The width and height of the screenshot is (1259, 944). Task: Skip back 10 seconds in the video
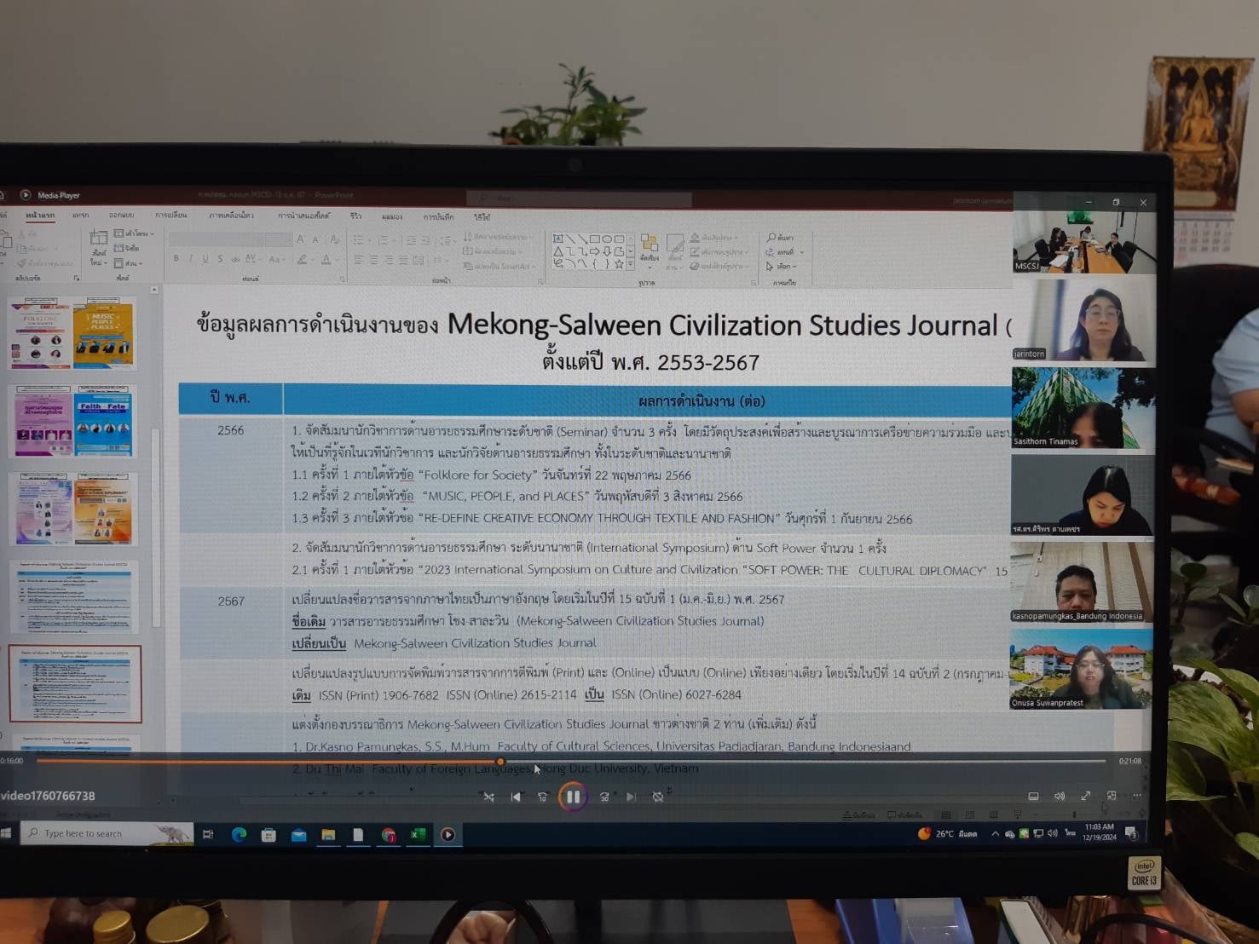point(543,797)
